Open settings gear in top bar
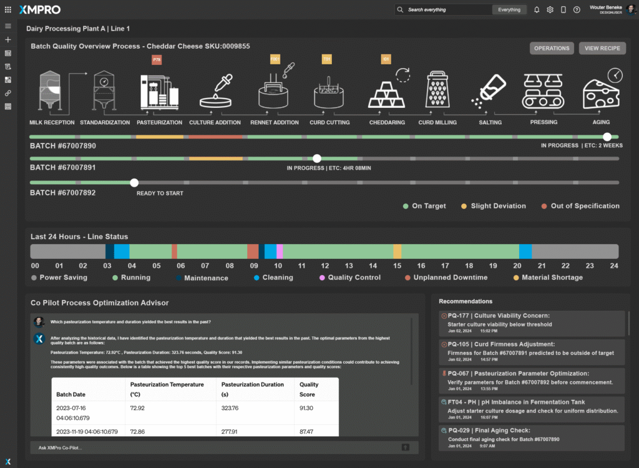 coord(550,10)
